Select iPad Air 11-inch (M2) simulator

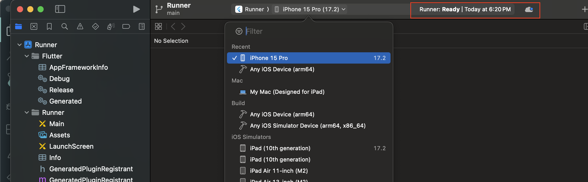coord(309,171)
